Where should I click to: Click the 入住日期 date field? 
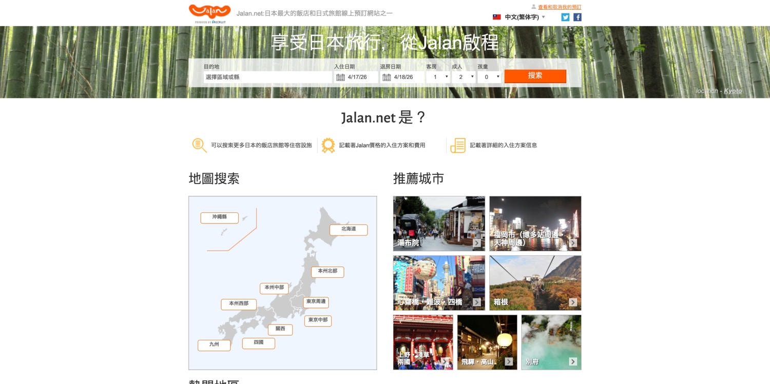pyautogui.click(x=356, y=77)
